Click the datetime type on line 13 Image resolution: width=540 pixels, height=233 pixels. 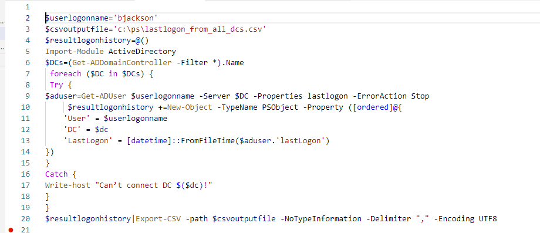148,141
